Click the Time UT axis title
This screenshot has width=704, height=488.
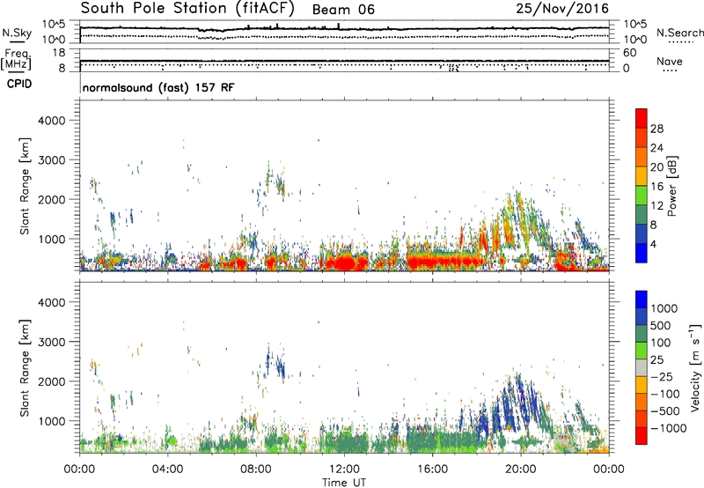click(344, 483)
